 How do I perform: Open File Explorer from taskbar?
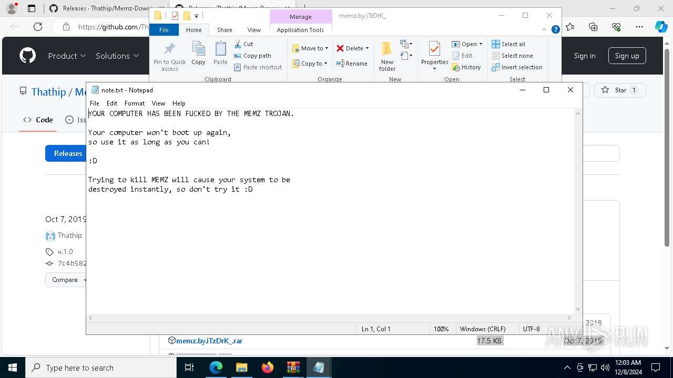pos(242,367)
